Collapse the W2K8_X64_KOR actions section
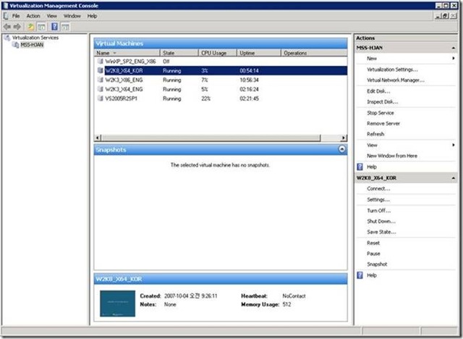This screenshot has width=463, height=339. click(453, 178)
